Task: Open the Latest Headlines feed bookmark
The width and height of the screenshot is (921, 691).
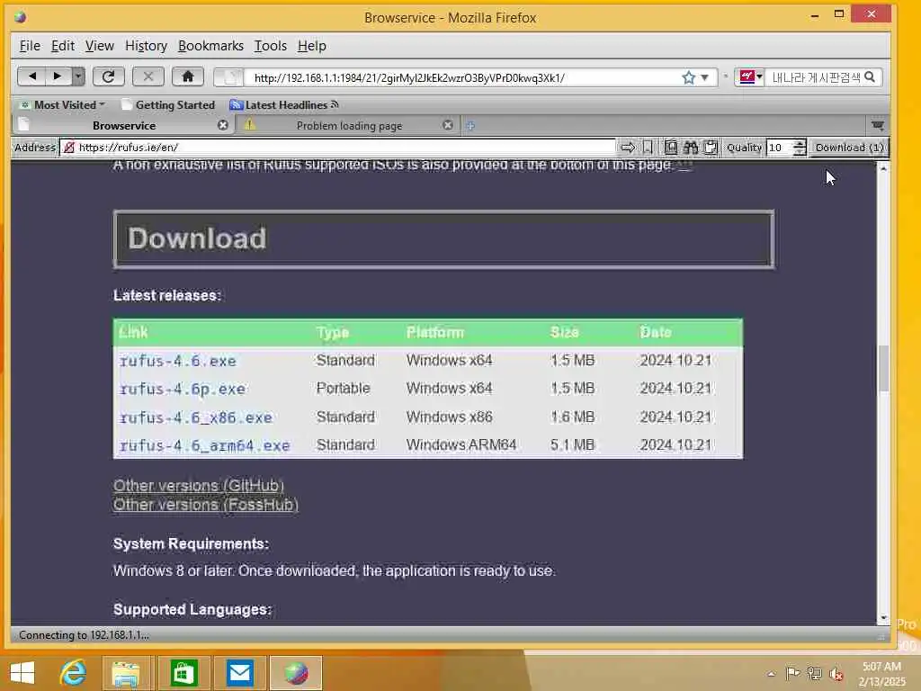Action: click(284, 104)
